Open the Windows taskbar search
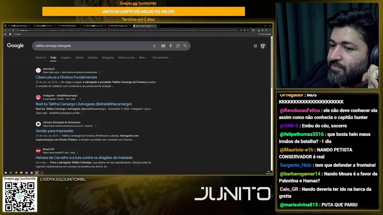The height and width of the screenshot is (215, 383). 11,173
